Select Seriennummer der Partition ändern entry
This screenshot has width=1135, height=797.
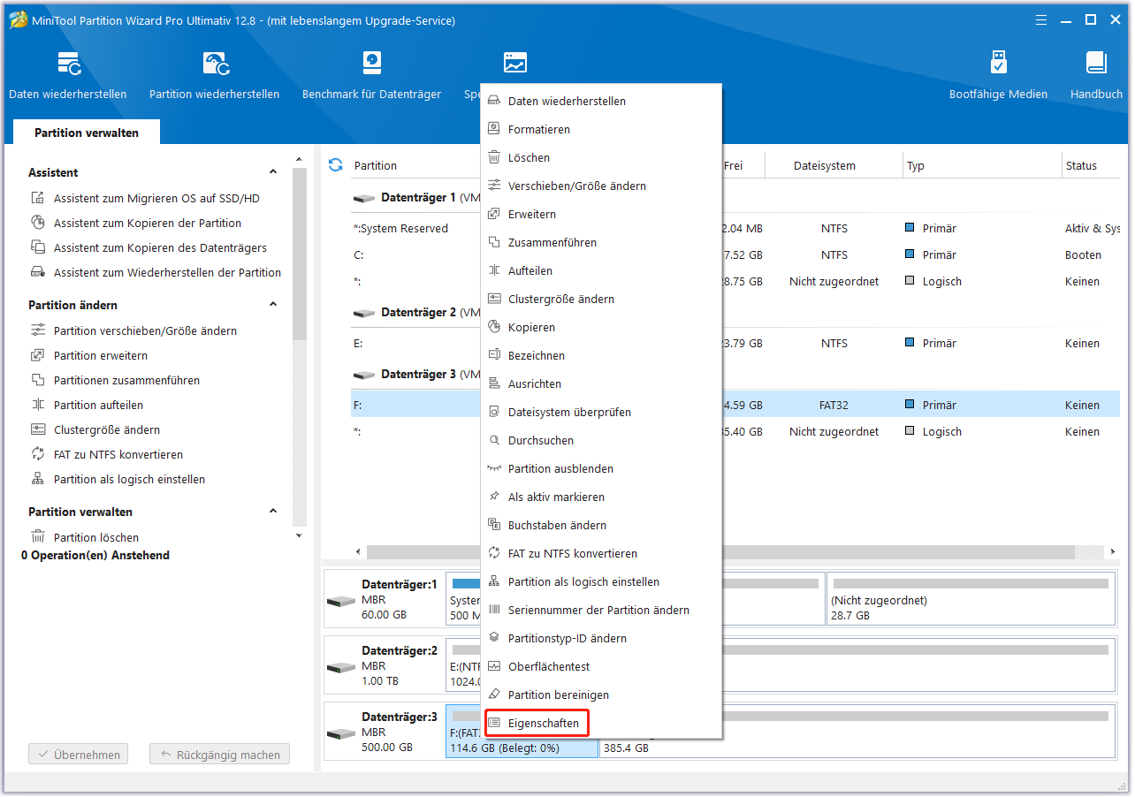click(x=601, y=611)
